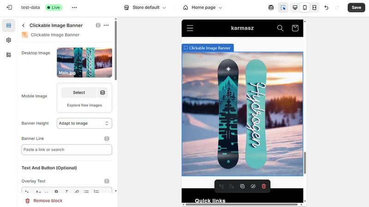Click the Live status badge

[x=54, y=7]
